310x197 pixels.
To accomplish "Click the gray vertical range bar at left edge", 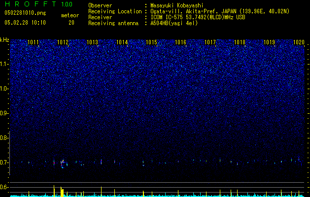I will [10, 153].
